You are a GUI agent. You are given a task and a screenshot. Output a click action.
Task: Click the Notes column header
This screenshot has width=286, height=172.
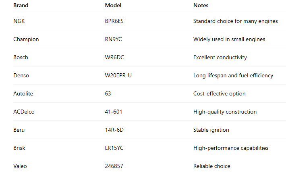click(201, 6)
